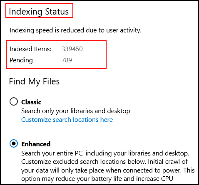Click the bold Enhanced option label

(x=36, y=144)
